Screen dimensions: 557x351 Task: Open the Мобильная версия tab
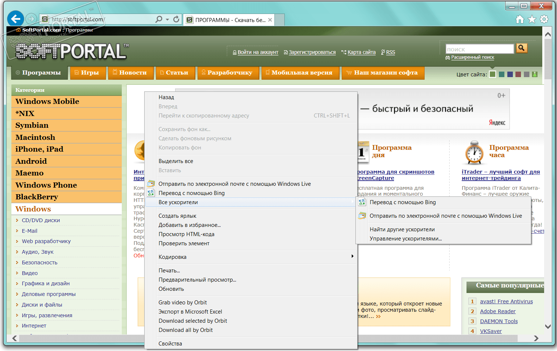(x=299, y=73)
